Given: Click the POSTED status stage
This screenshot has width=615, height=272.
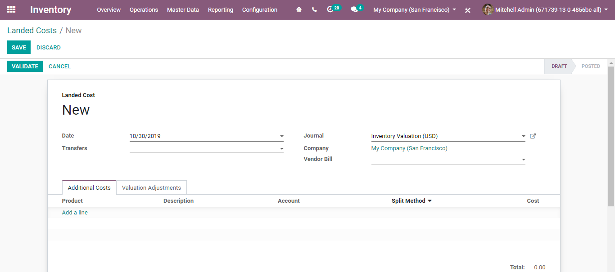Looking at the screenshot, I should click(591, 66).
